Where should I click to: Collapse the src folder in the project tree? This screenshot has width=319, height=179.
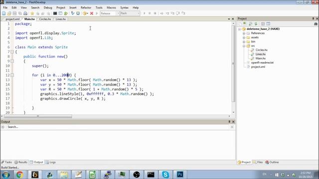(244, 46)
